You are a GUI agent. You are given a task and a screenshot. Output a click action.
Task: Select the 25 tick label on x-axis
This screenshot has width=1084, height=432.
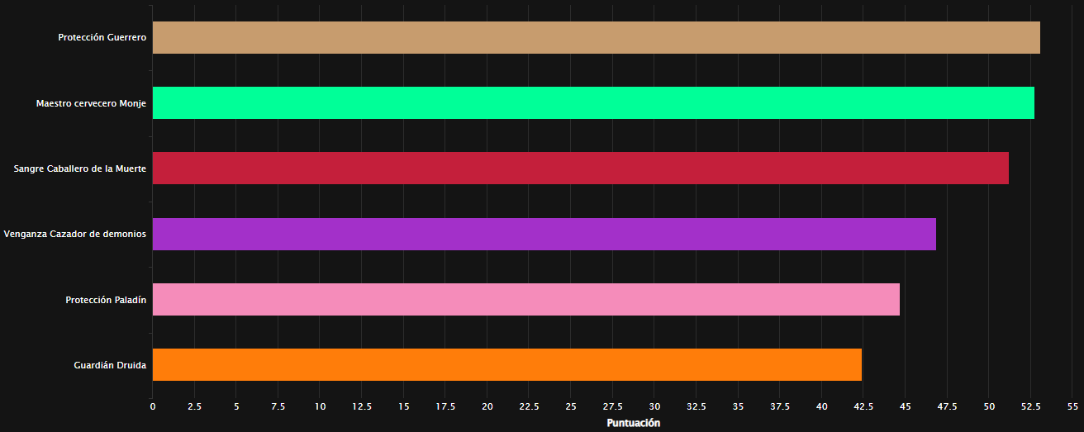571,406
